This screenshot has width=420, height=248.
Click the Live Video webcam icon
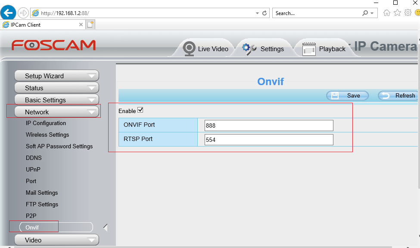[x=189, y=48]
